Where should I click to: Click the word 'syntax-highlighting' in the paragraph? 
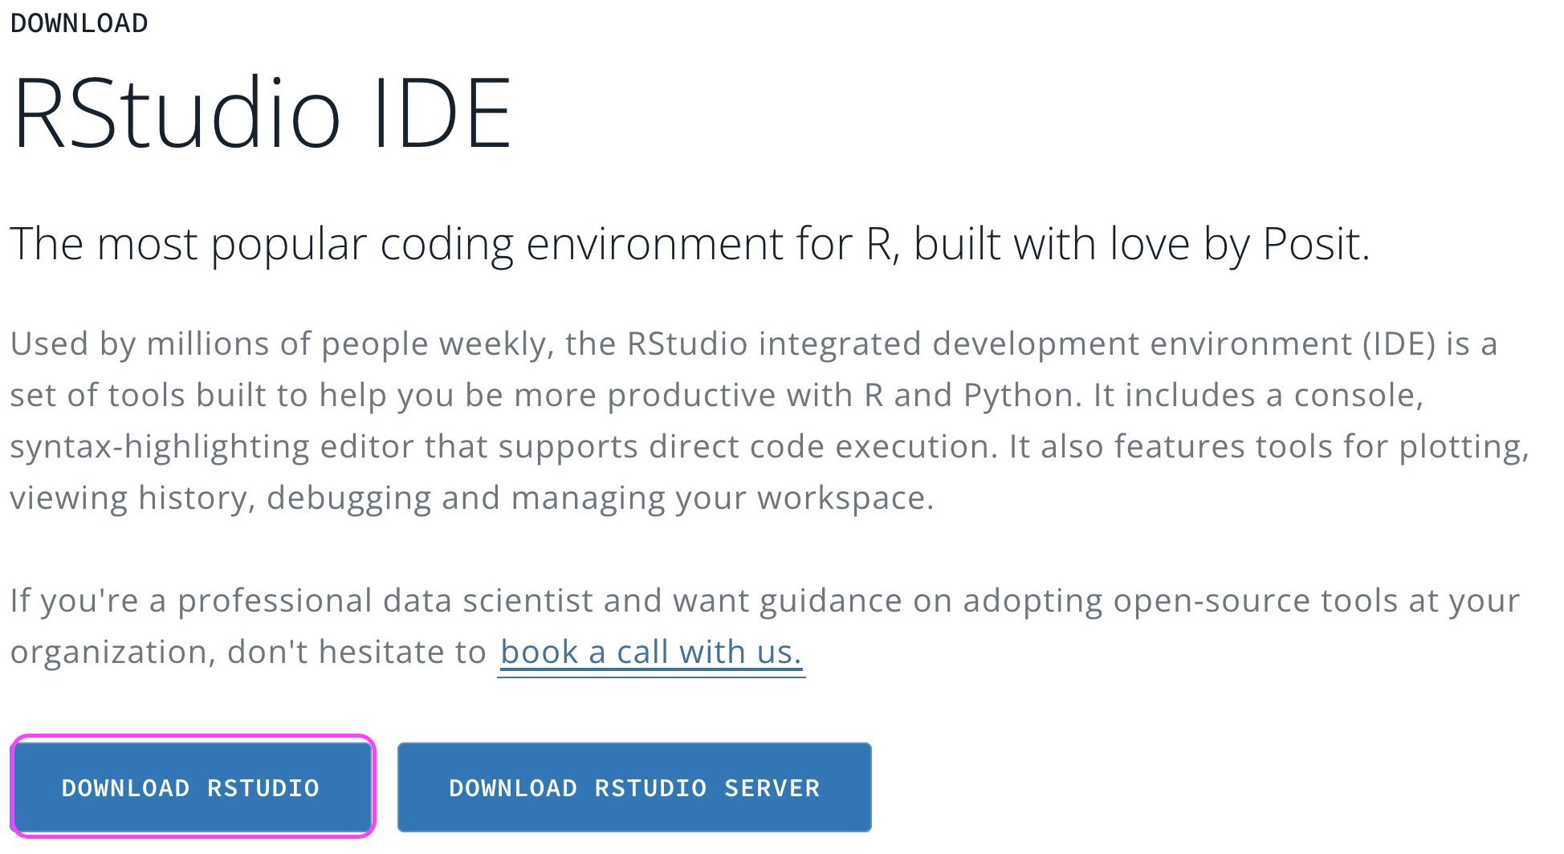(x=159, y=446)
